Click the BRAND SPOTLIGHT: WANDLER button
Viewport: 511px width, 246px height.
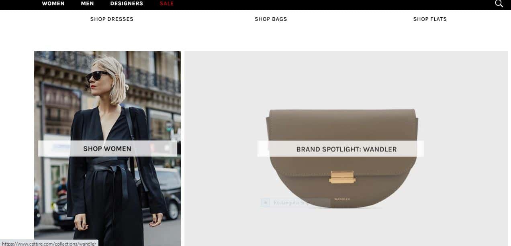(x=341, y=149)
